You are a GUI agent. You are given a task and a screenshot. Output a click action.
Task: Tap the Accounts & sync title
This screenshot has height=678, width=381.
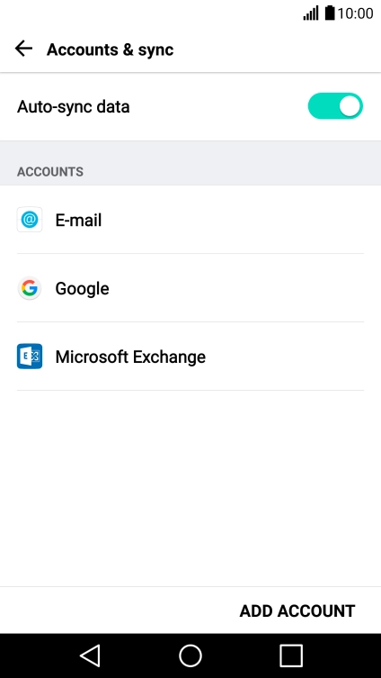[110, 50]
